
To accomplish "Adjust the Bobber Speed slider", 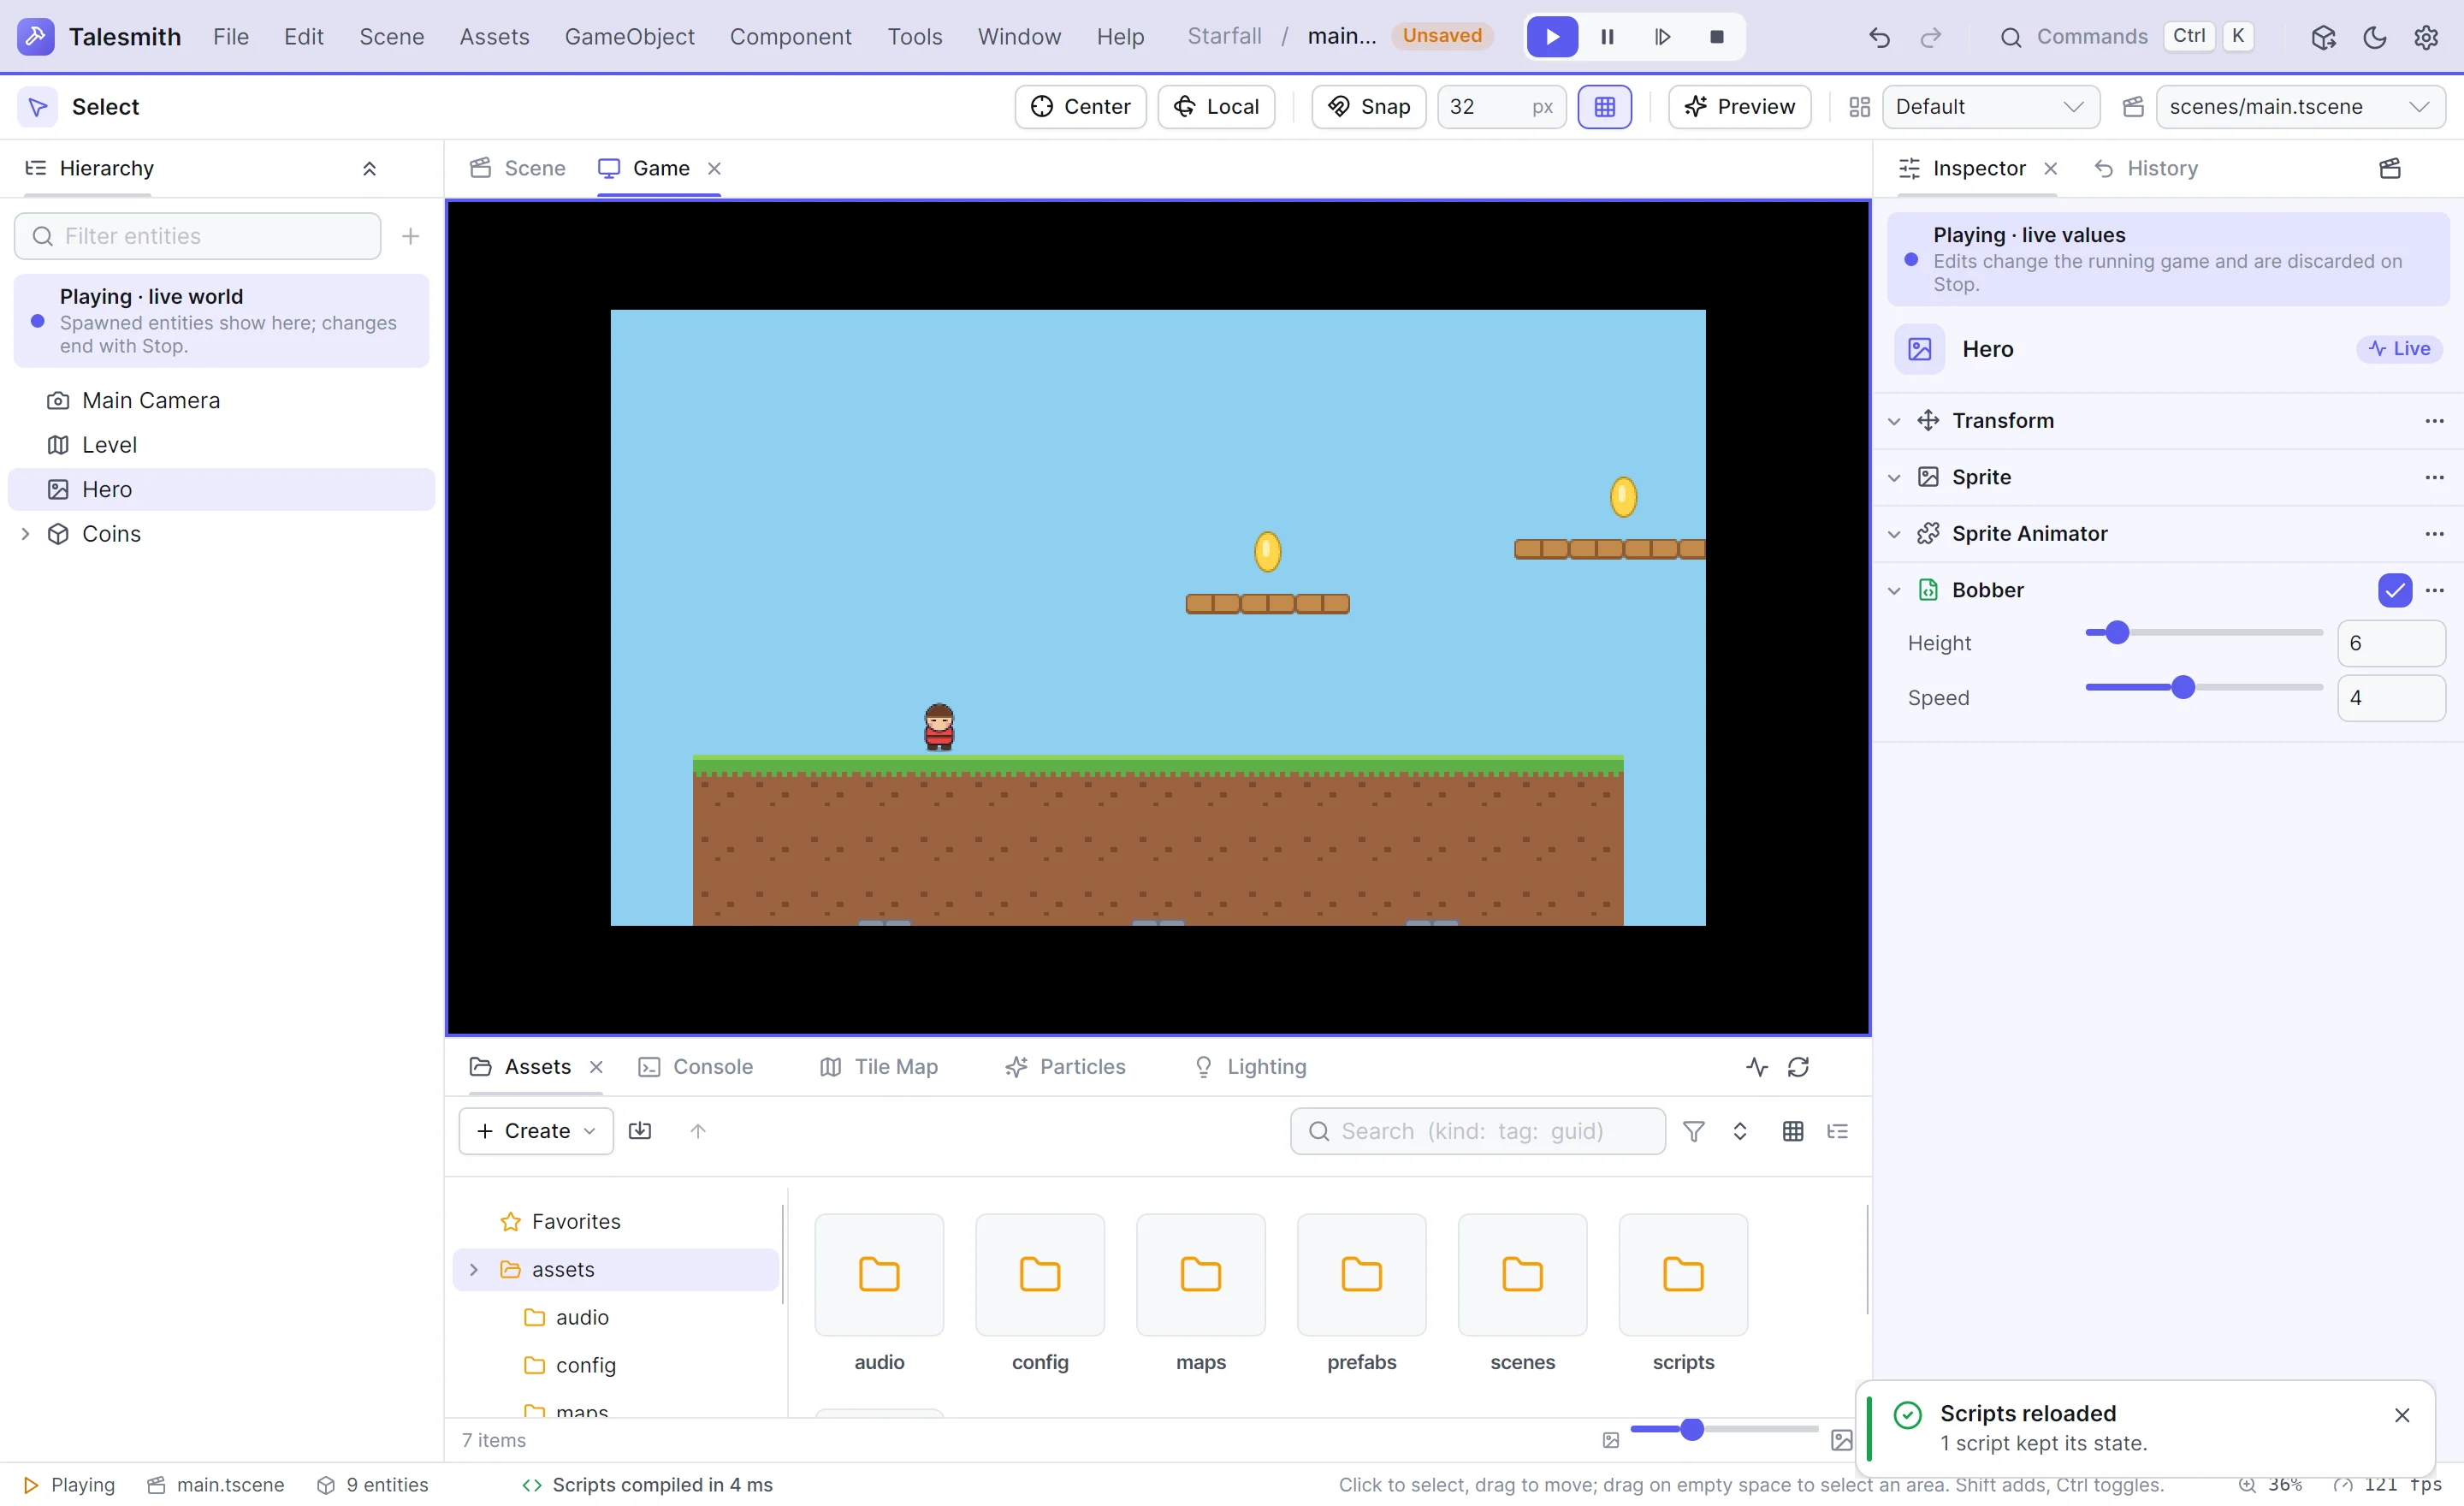I will [x=2204, y=688].
